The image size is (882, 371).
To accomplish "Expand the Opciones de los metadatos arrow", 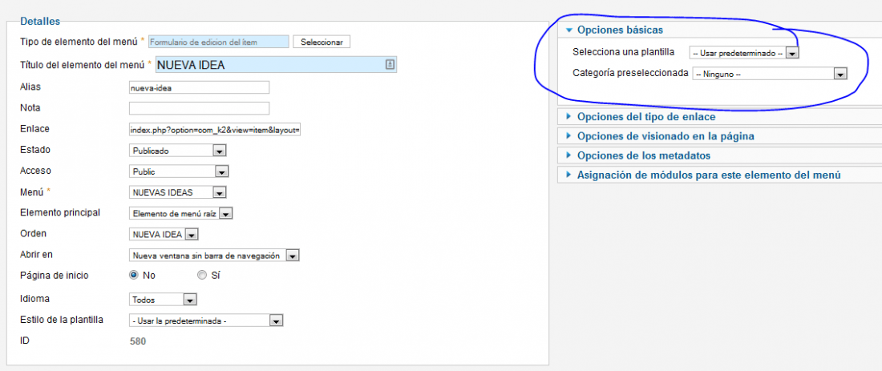I will click(568, 155).
